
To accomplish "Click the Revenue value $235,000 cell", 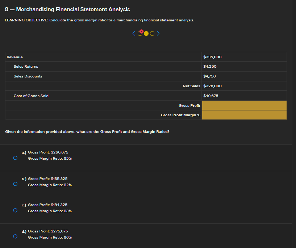I will [x=213, y=57].
